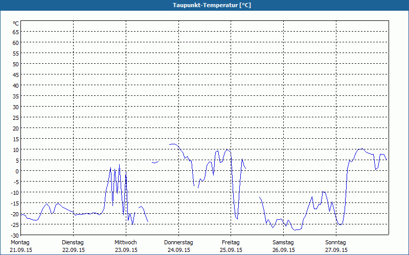This screenshot has width=409, height=255.
Task: Click the 50 y-axis label
Action: click(x=16, y=64)
